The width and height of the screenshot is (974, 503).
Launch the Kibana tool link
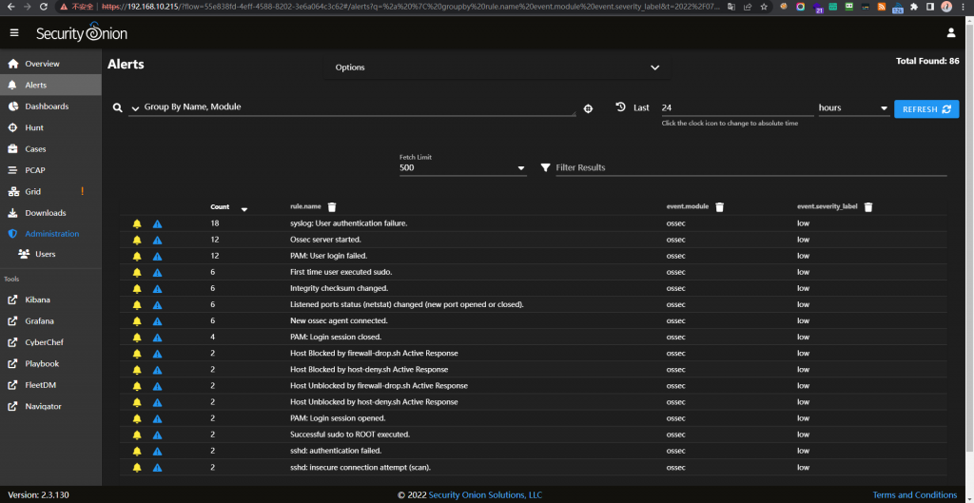(51, 300)
